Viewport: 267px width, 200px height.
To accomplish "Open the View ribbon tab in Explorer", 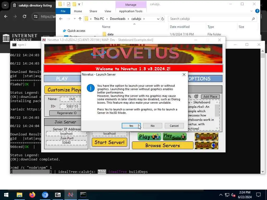I will pyautogui.click(x=108, y=11).
